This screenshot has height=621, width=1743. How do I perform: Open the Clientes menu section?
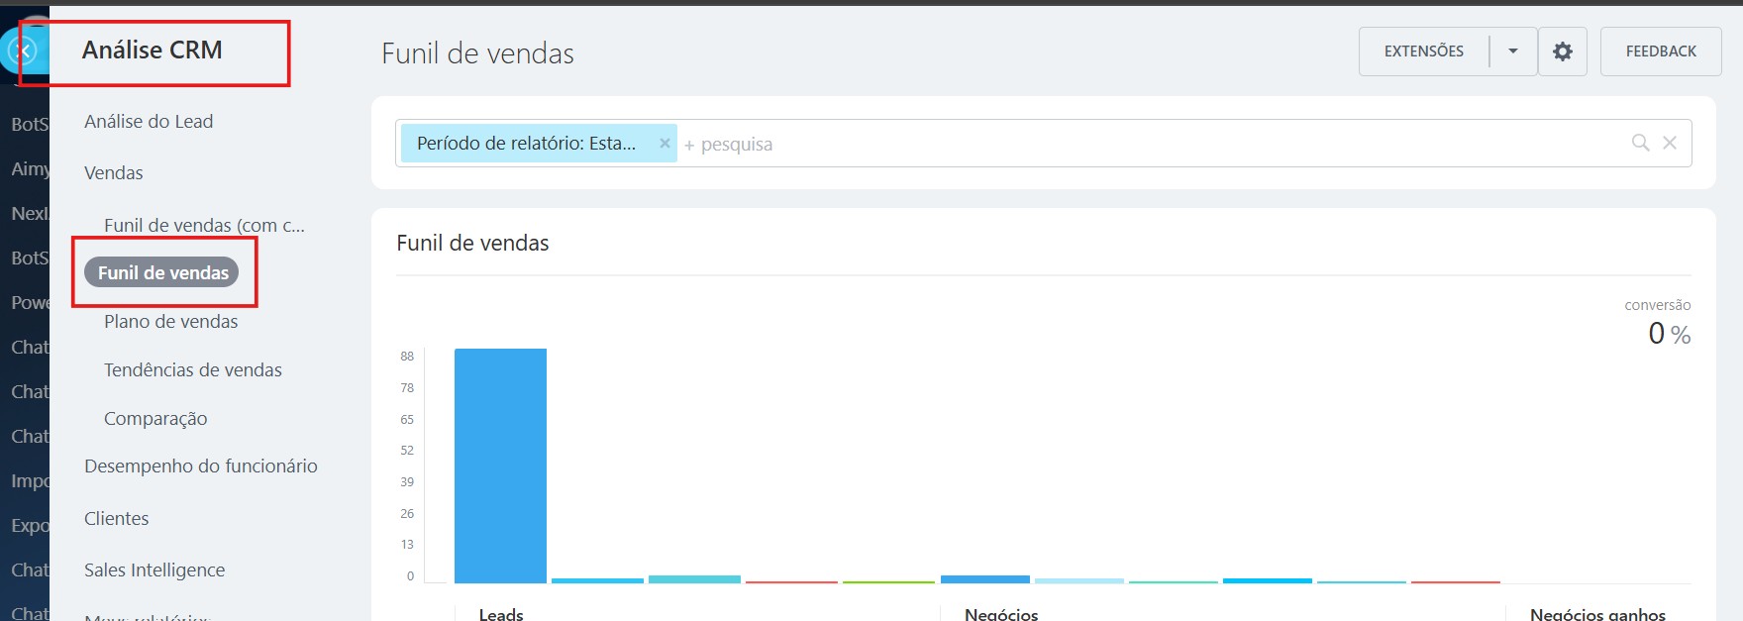116,519
